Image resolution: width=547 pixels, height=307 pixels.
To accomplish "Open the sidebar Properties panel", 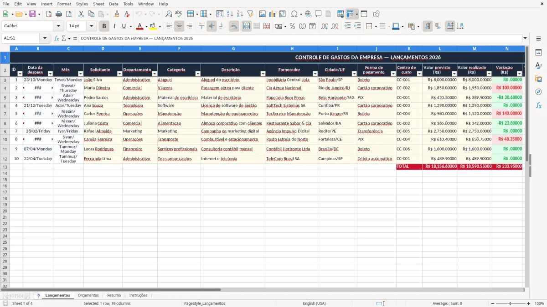I will click(x=538, y=53).
